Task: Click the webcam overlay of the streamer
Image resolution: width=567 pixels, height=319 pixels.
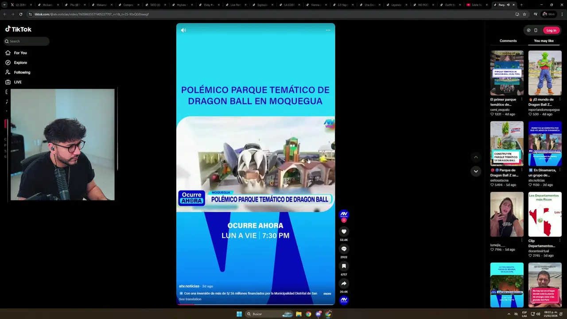Action: 62,144
